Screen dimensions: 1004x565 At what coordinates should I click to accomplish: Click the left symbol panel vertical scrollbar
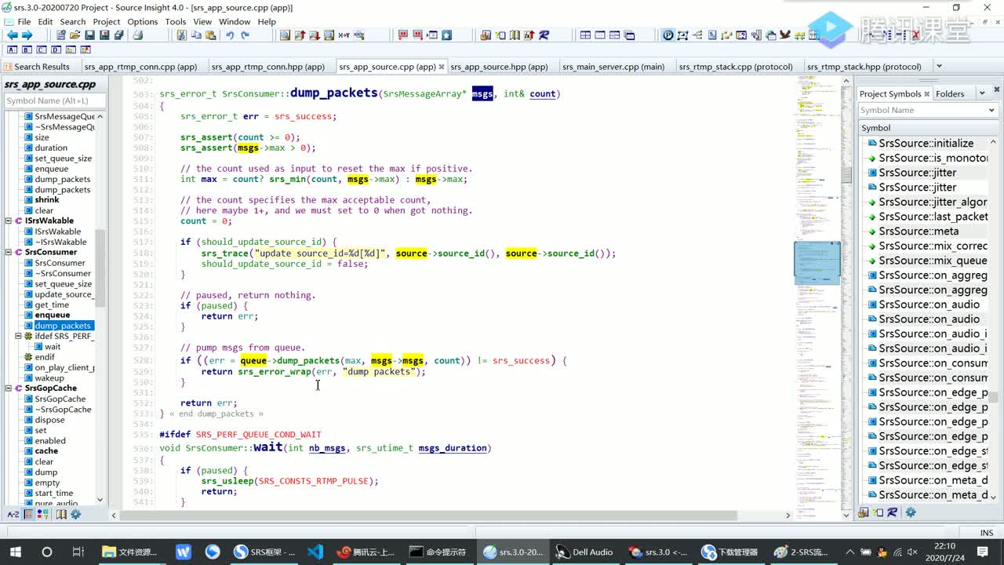click(100, 308)
